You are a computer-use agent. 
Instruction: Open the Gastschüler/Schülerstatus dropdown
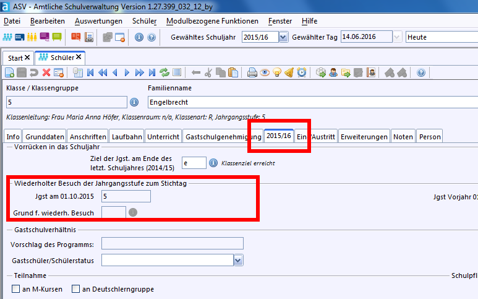click(239, 260)
